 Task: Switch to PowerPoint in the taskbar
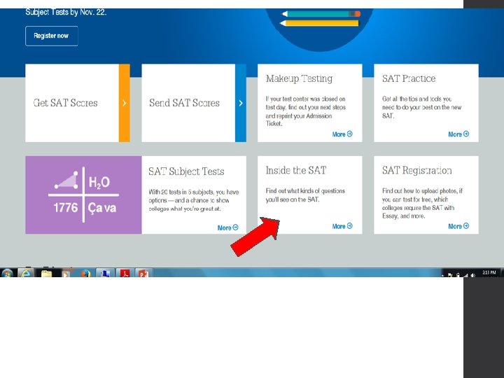tap(143, 273)
